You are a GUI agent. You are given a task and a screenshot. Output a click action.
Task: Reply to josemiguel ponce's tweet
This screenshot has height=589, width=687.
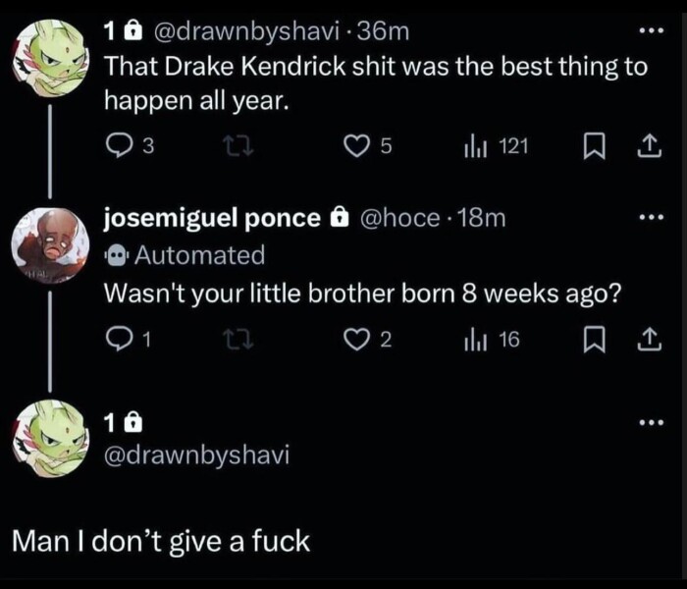pos(118,340)
